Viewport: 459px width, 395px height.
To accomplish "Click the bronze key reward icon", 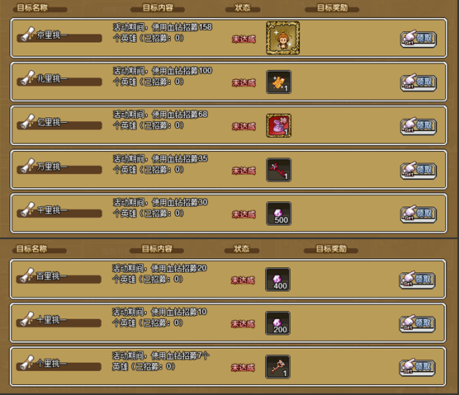I will pyautogui.click(x=277, y=367).
